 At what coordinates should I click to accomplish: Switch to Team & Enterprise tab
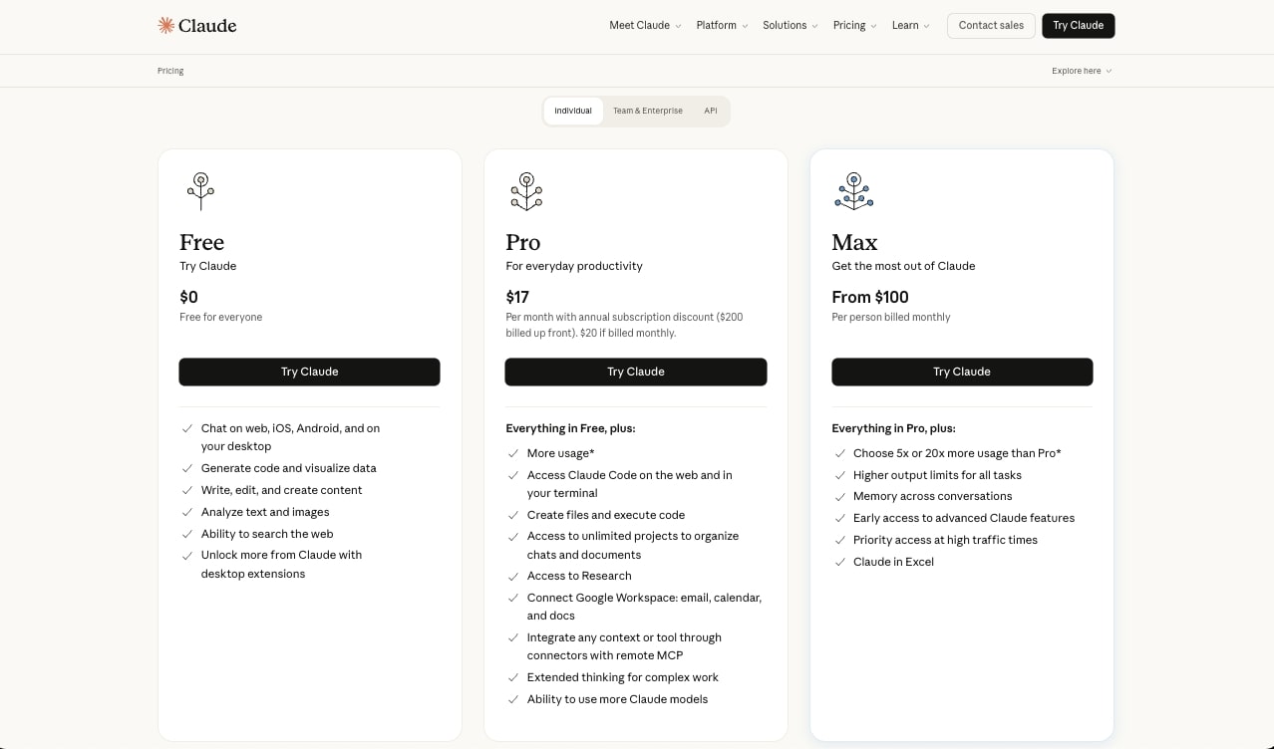[648, 111]
